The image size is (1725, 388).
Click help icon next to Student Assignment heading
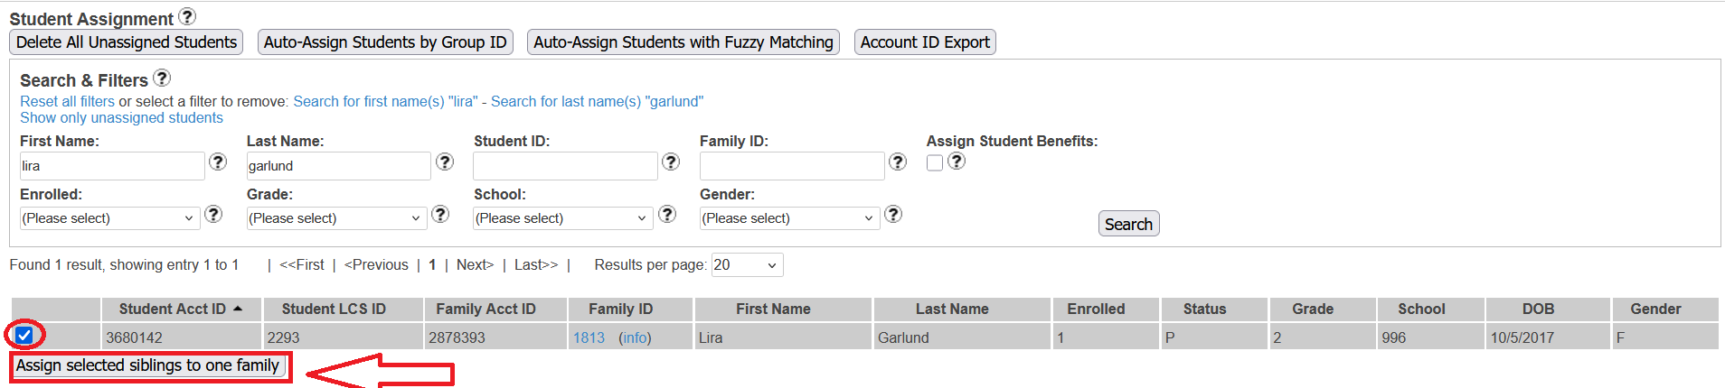click(x=187, y=16)
